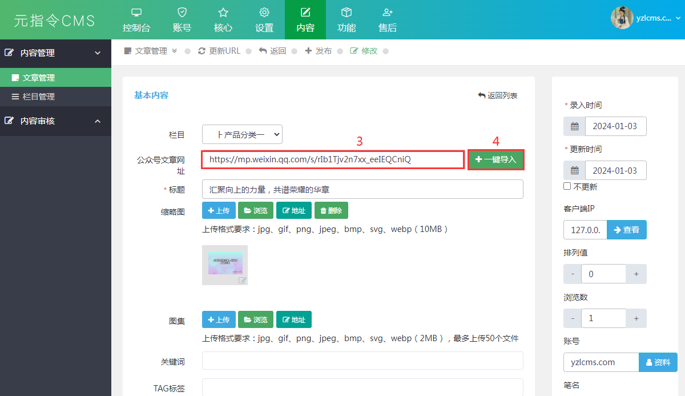Screen dimensions: 685x396
Task: Select 文章管理 in the sidebar
Action: tap(55, 78)
